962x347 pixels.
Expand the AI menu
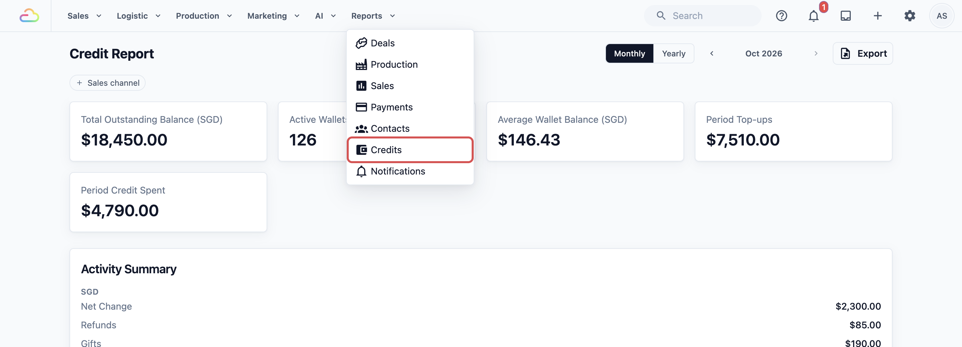tap(325, 16)
